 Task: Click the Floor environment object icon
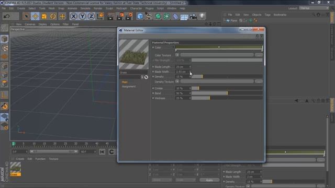[x=184, y=17]
